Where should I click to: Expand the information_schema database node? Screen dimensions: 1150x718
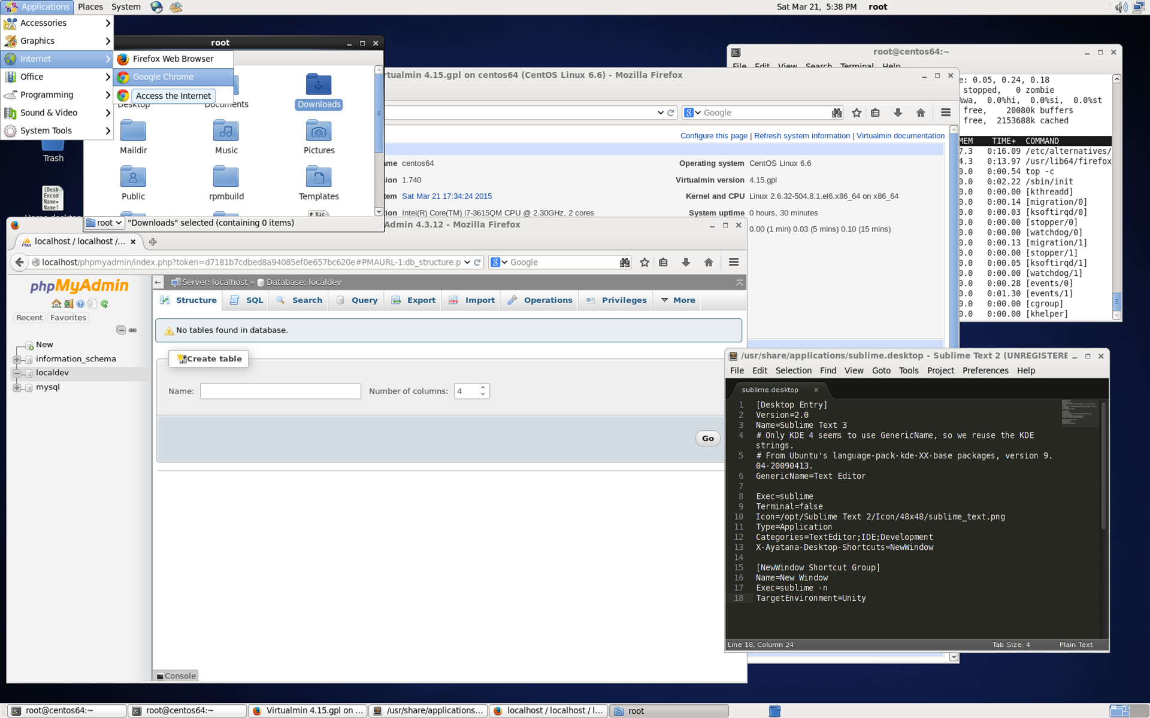17,359
